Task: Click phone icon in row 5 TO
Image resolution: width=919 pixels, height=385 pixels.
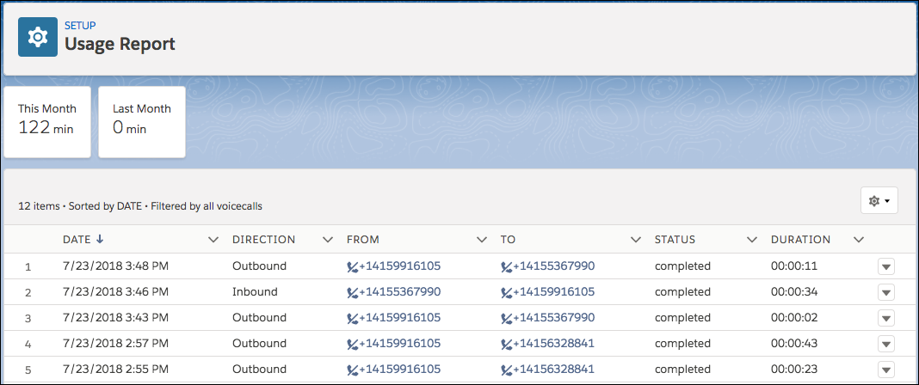Action: click(x=506, y=370)
